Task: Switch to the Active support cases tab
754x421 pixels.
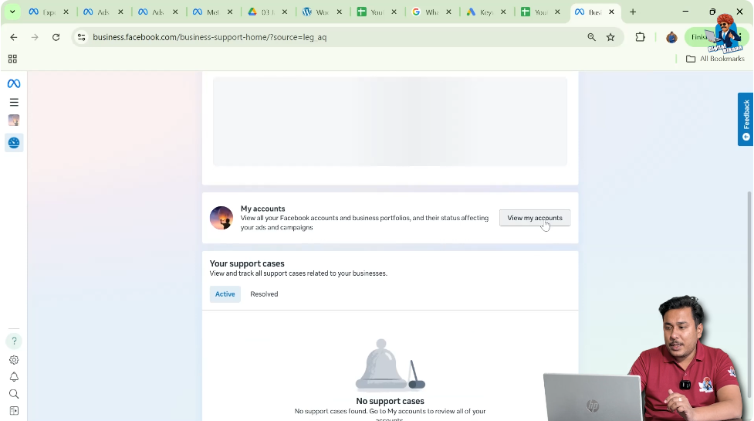Action: 225,294
